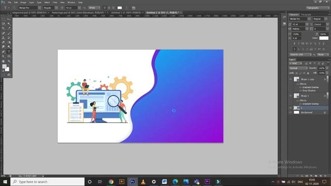This screenshot has width=331, height=186.
Task: Hide the Background layer
Action: [x=291, y=113]
